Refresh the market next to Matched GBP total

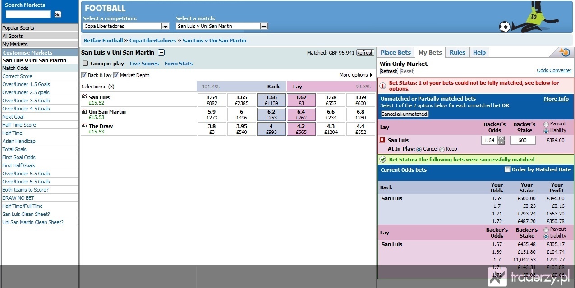(x=365, y=53)
